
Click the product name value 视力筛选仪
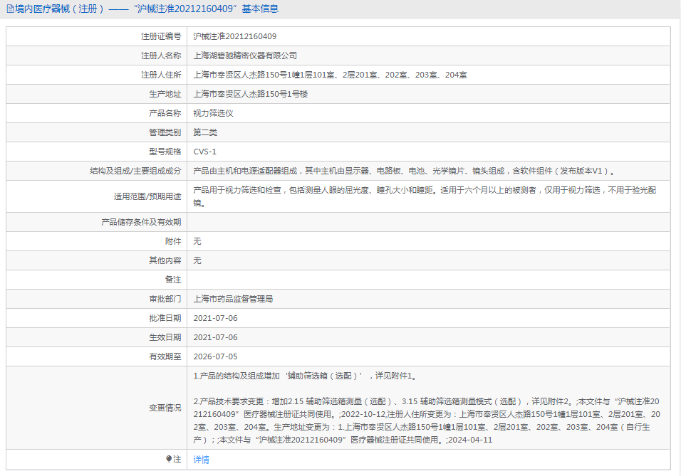(213, 113)
